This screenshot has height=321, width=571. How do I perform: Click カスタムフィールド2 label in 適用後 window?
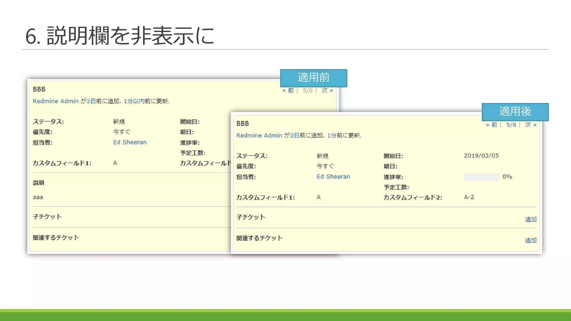(x=413, y=198)
